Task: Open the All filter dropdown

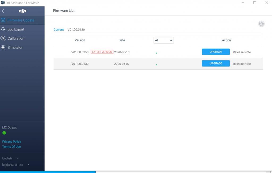Action: (x=163, y=40)
